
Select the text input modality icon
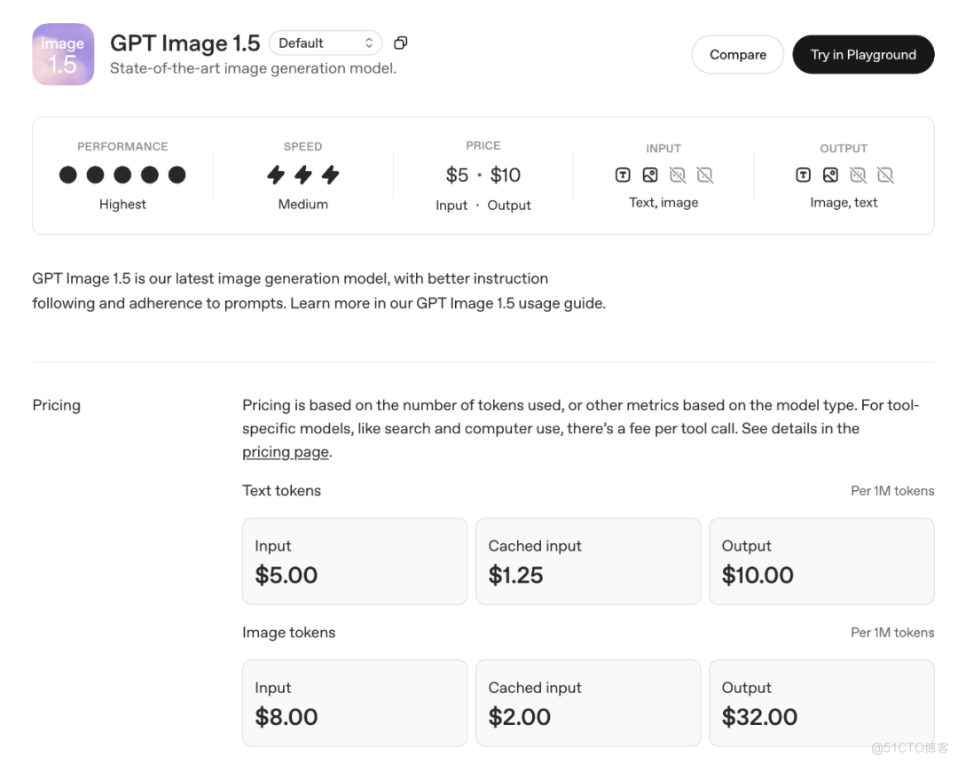(622, 175)
